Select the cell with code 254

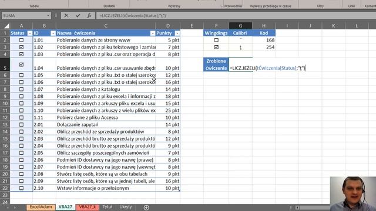point(264,47)
